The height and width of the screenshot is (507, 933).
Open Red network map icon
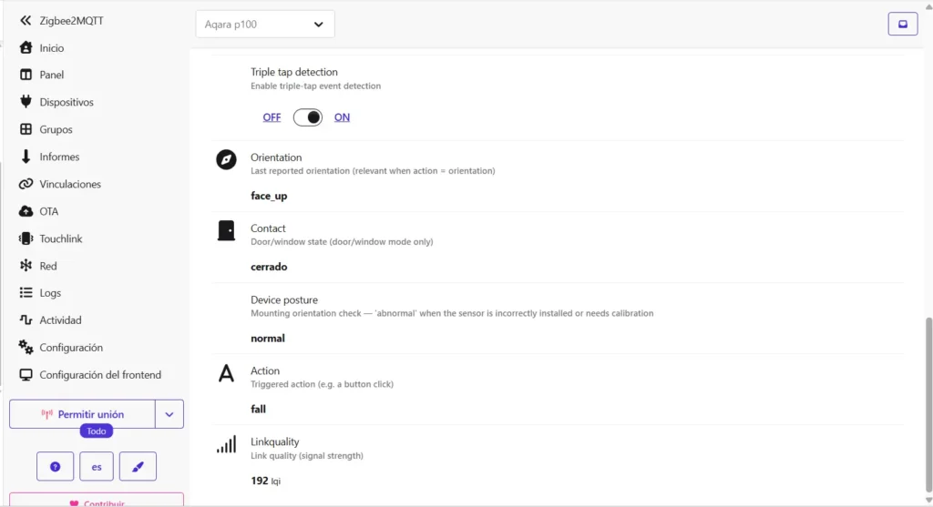[x=26, y=266]
